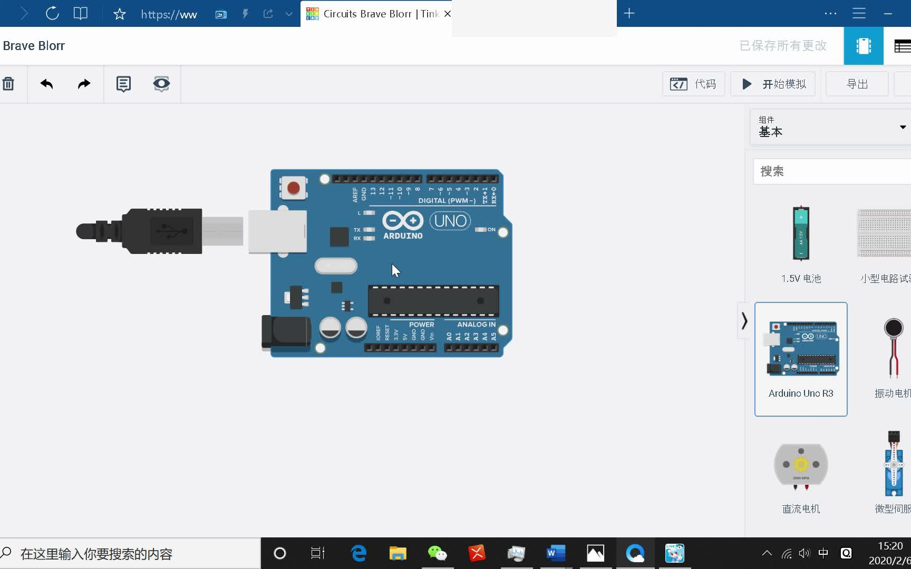Open browser more options ellipsis
The height and width of the screenshot is (569, 911).
tap(830, 13)
